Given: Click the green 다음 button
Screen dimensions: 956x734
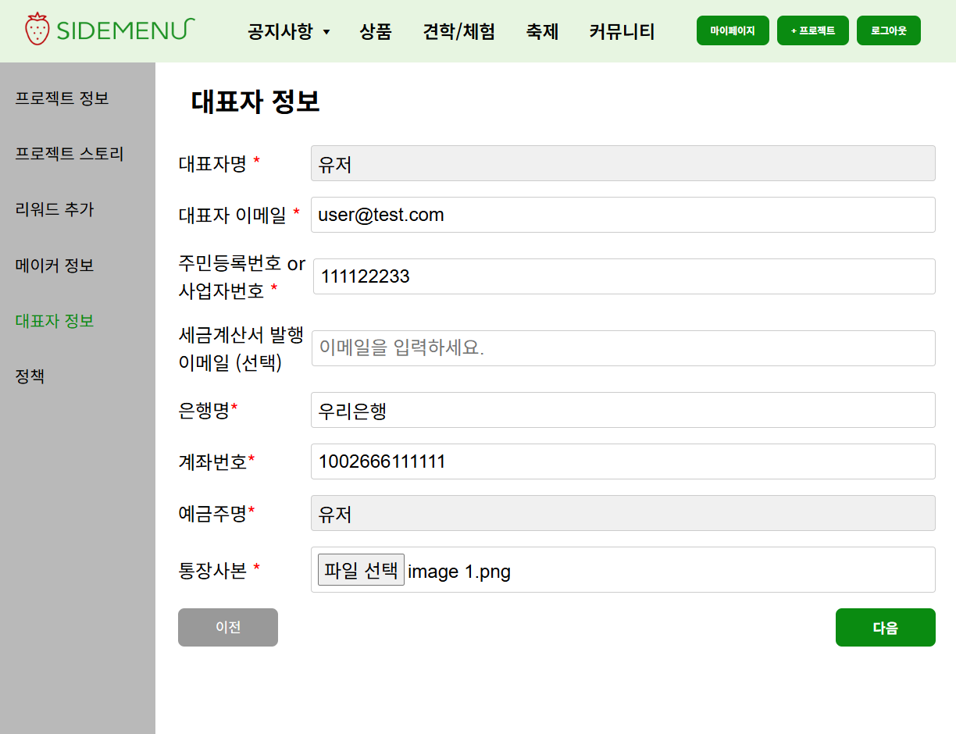Looking at the screenshot, I should pyautogui.click(x=885, y=627).
